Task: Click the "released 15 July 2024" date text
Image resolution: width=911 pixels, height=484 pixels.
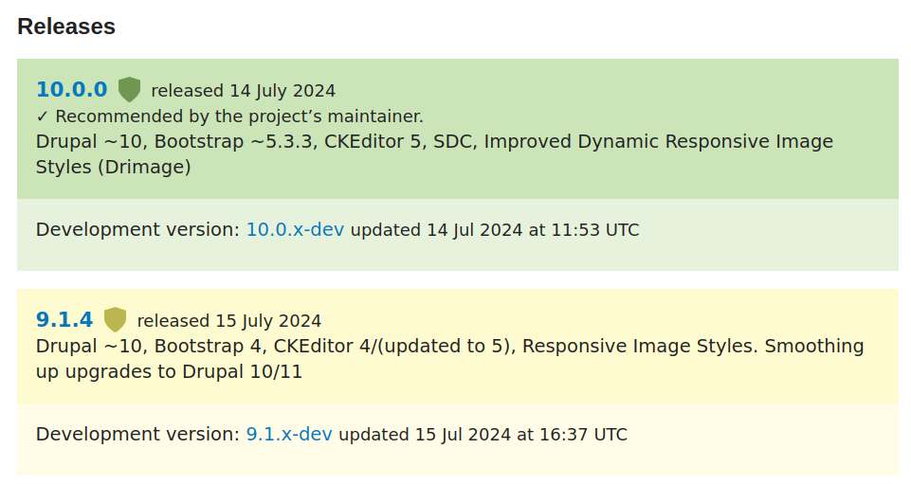Action: point(228,321)
